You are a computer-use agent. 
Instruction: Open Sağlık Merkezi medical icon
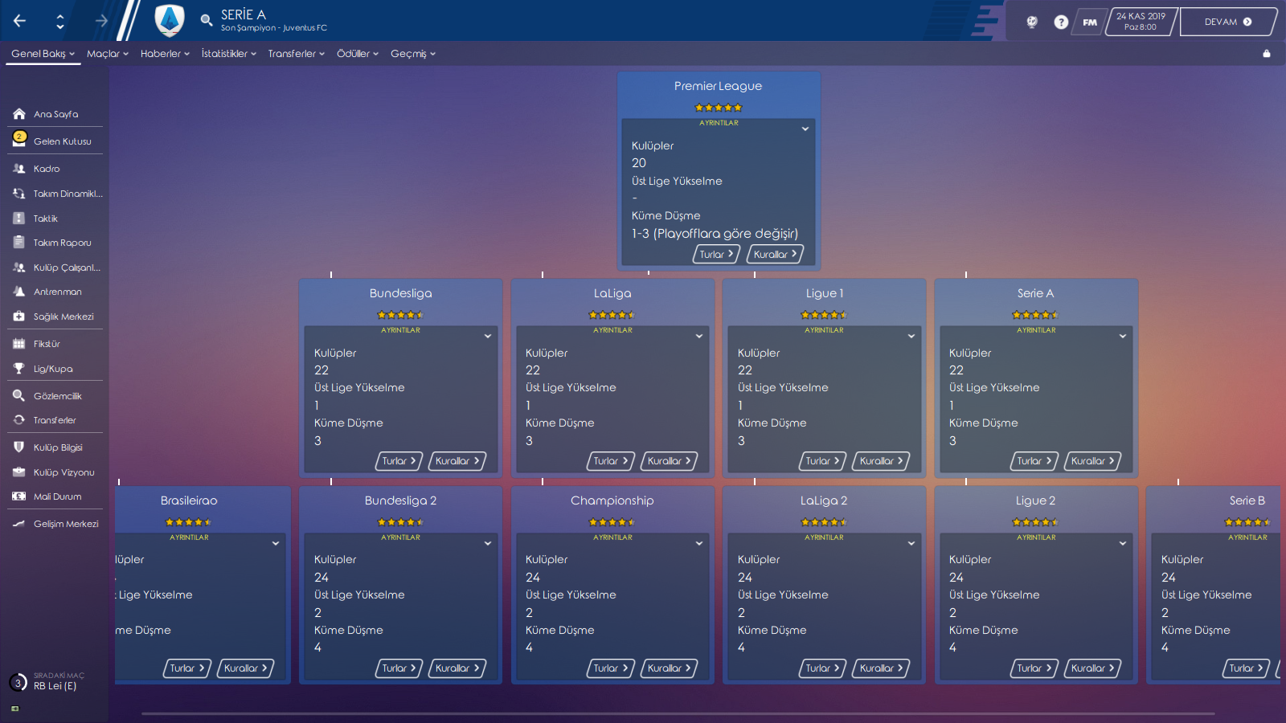19,317
